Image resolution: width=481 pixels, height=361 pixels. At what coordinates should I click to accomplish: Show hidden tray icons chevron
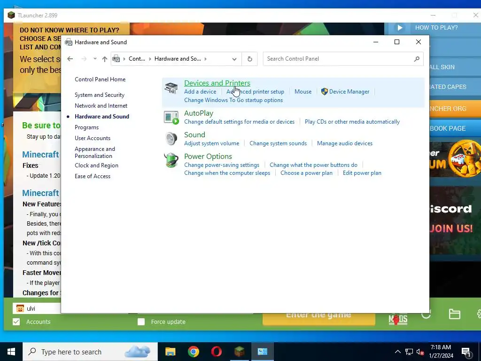(x=397, y=352)
